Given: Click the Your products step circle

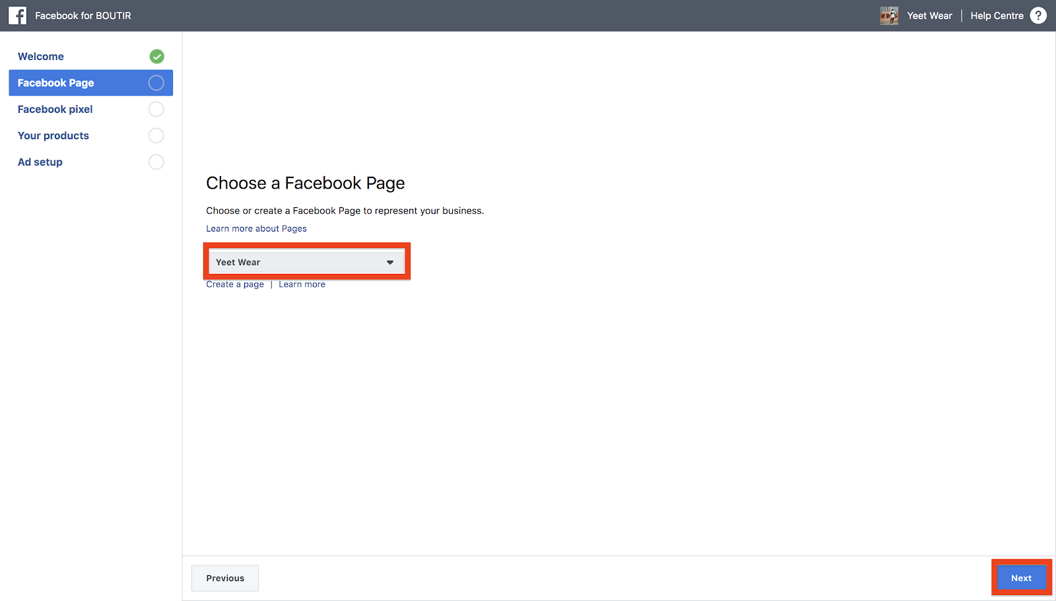Looking at the screenshot, I should [156, 136].
